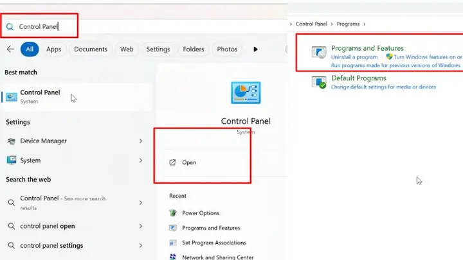Viewport: 463px width, 260px height.
Task: Expand the chevron after Control Panel breadcrumb
Action: [332, 24]
